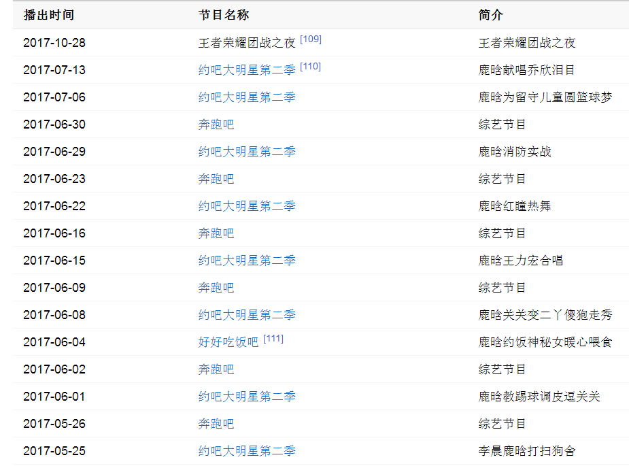Select the date 2017-06-08
The height and width of the screenshot is (466, 629).
(54, 315)
